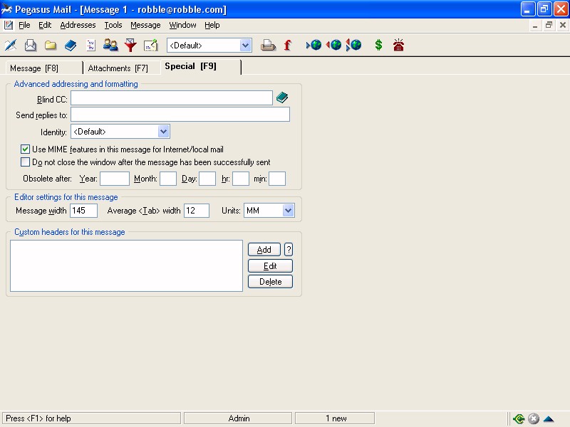Click the Obsolete after Month field
Screen dimensions: 570x427
pos(168,179)
